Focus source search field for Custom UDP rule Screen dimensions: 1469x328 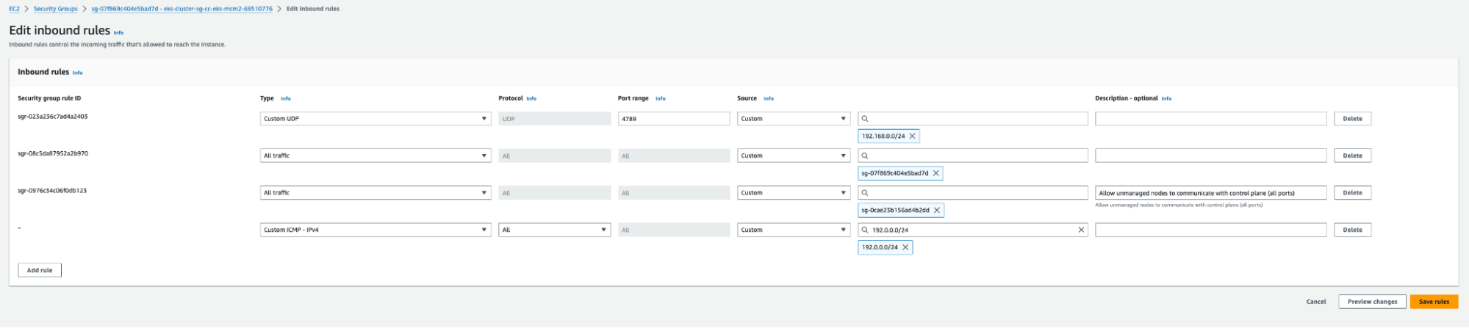pos(973,119)
